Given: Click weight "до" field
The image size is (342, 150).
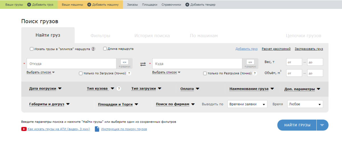Looking at the screenshot, I should tap(315, 62).
